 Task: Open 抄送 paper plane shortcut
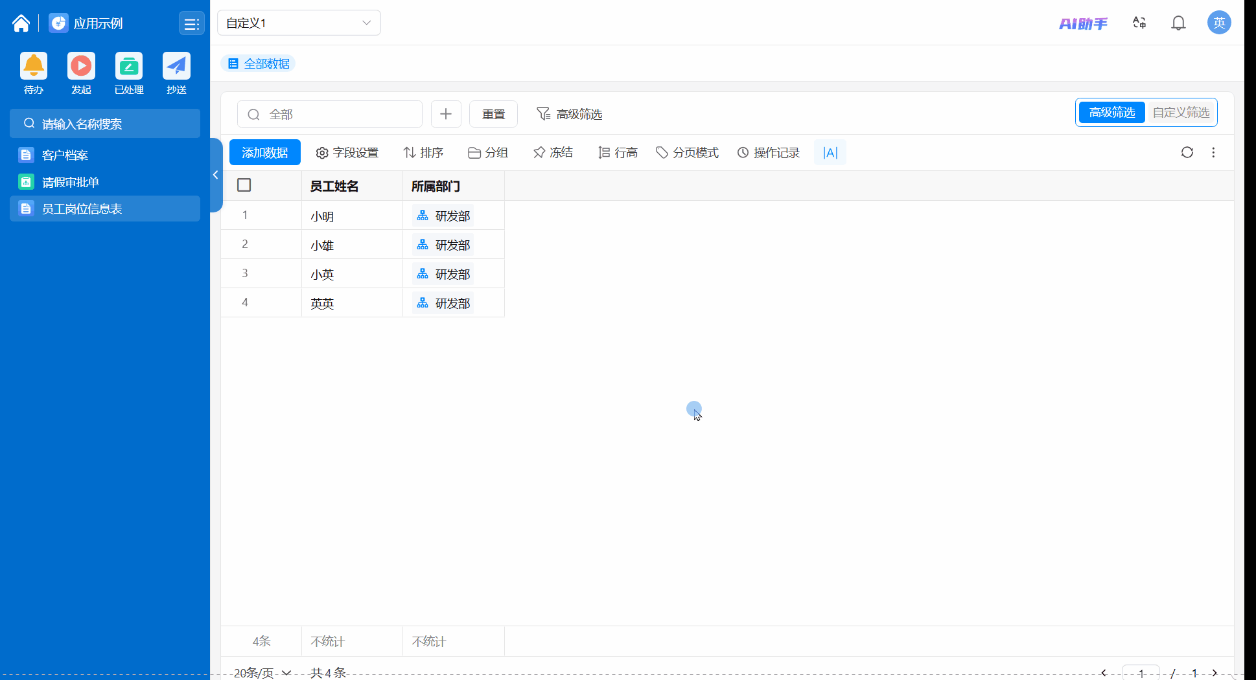click(176, 65)
